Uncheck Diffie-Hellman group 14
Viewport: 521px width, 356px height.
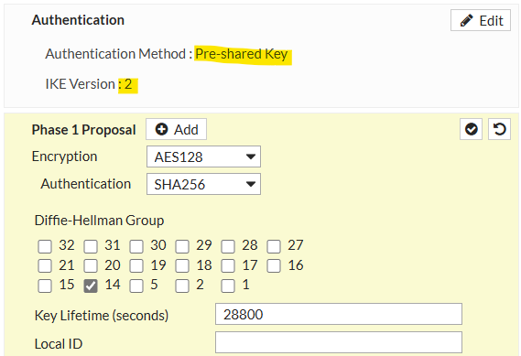click(91, 286)
